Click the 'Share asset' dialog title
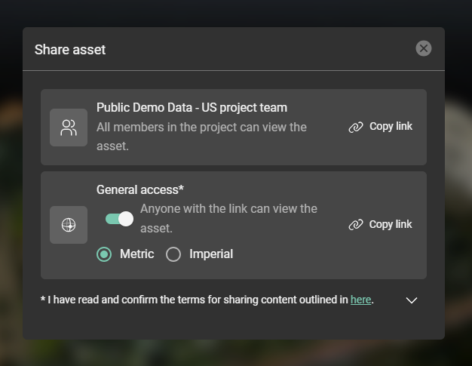The height and width of the screenshot is (366, 472). click(x=70, y=50)
